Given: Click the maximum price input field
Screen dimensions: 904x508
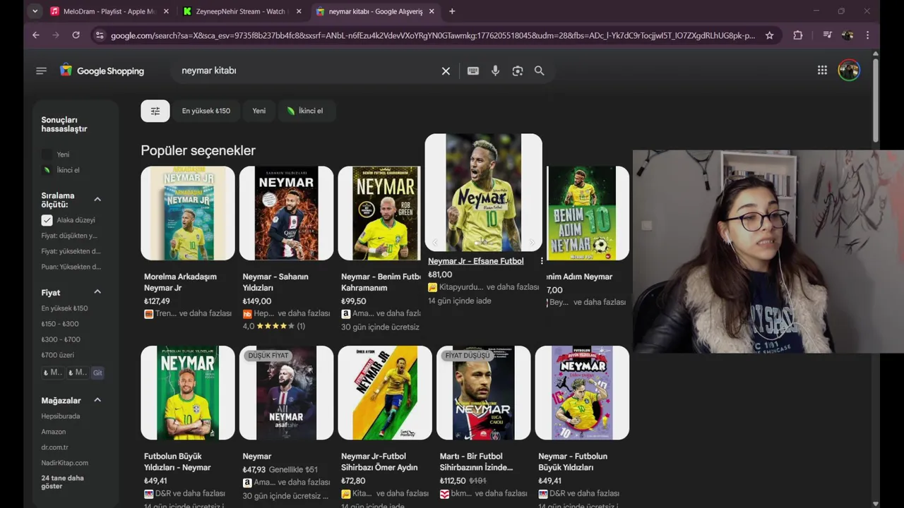Looking at the screenshot, I should 76,373.
